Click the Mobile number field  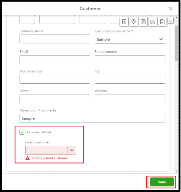click(55, 79)
